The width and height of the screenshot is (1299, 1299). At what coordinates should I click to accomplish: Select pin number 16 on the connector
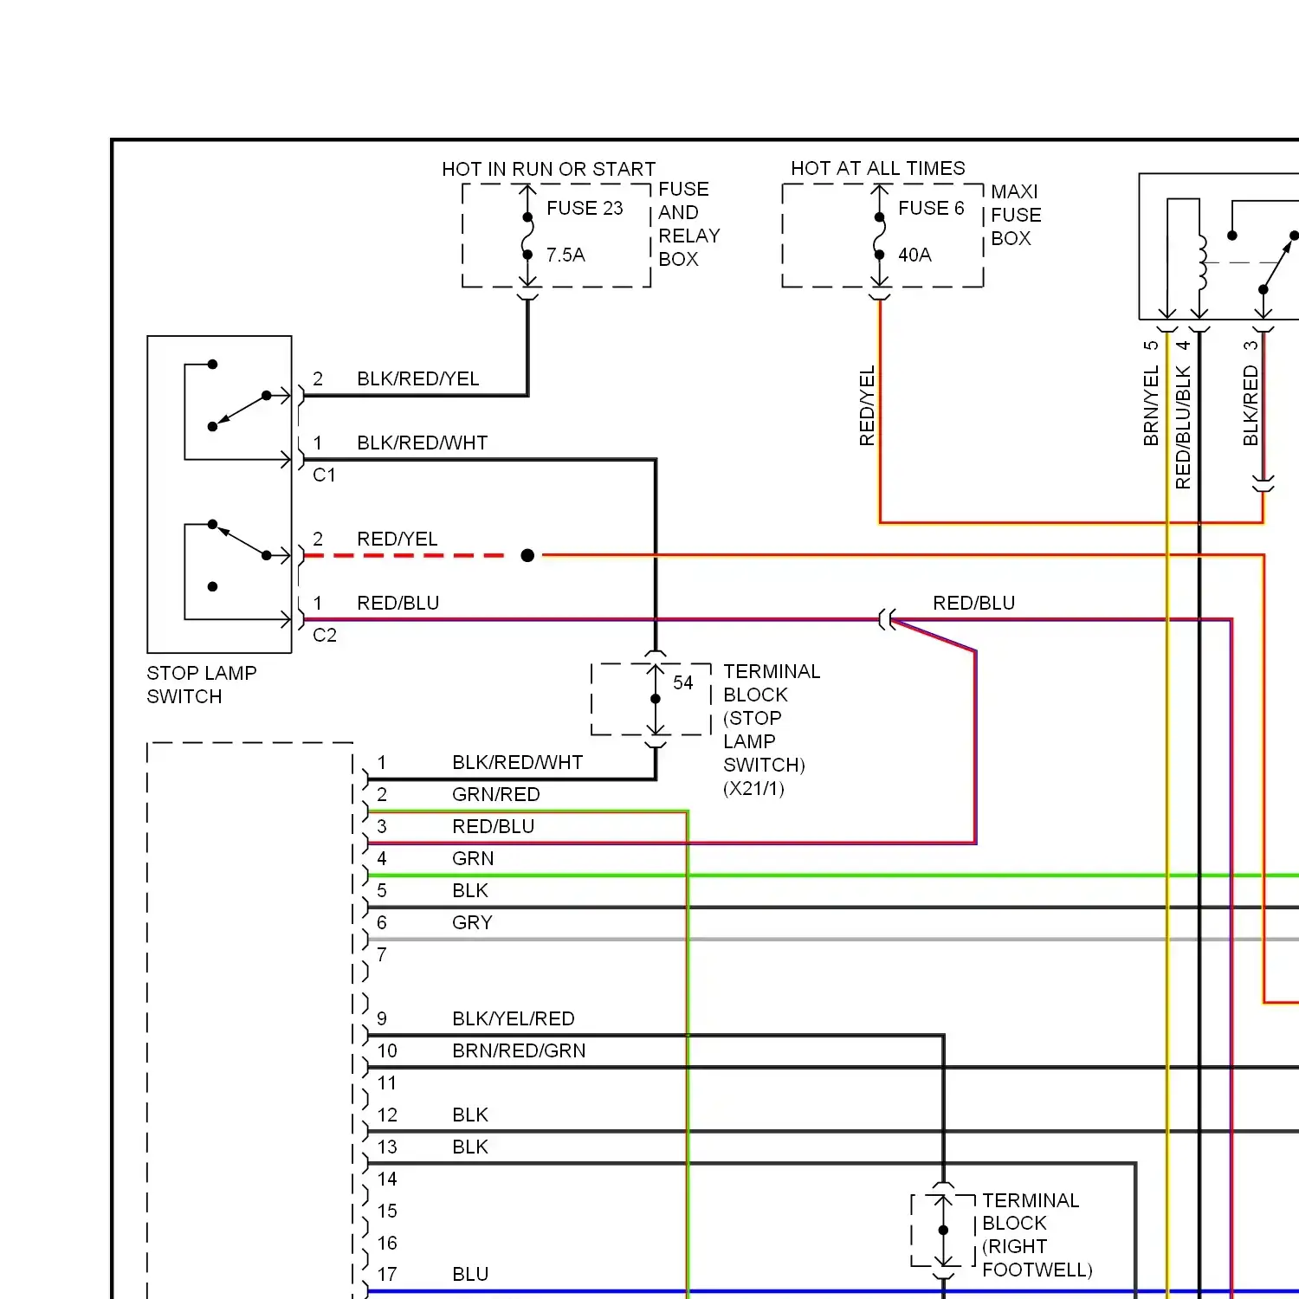point(387,1243)
